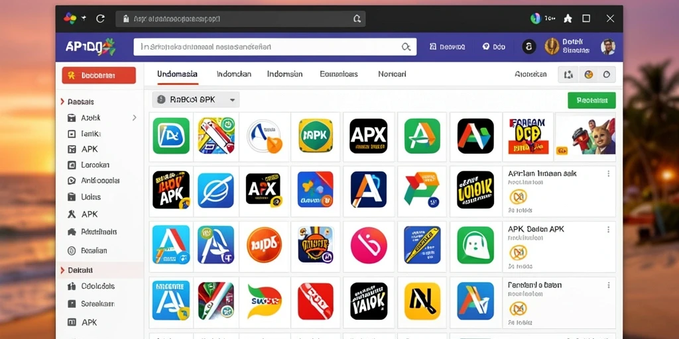
Task: Open Uoias in the sidebar
Action: tap(84, 197)
